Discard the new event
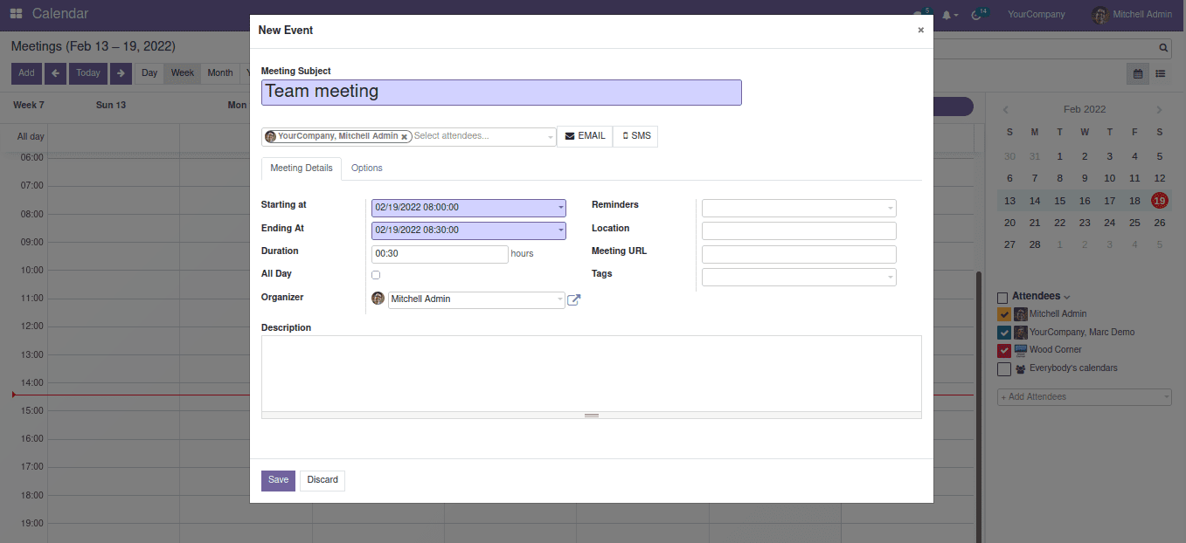Image resolution: width=1186 pixels, height=543 pixels. [323, 480]
